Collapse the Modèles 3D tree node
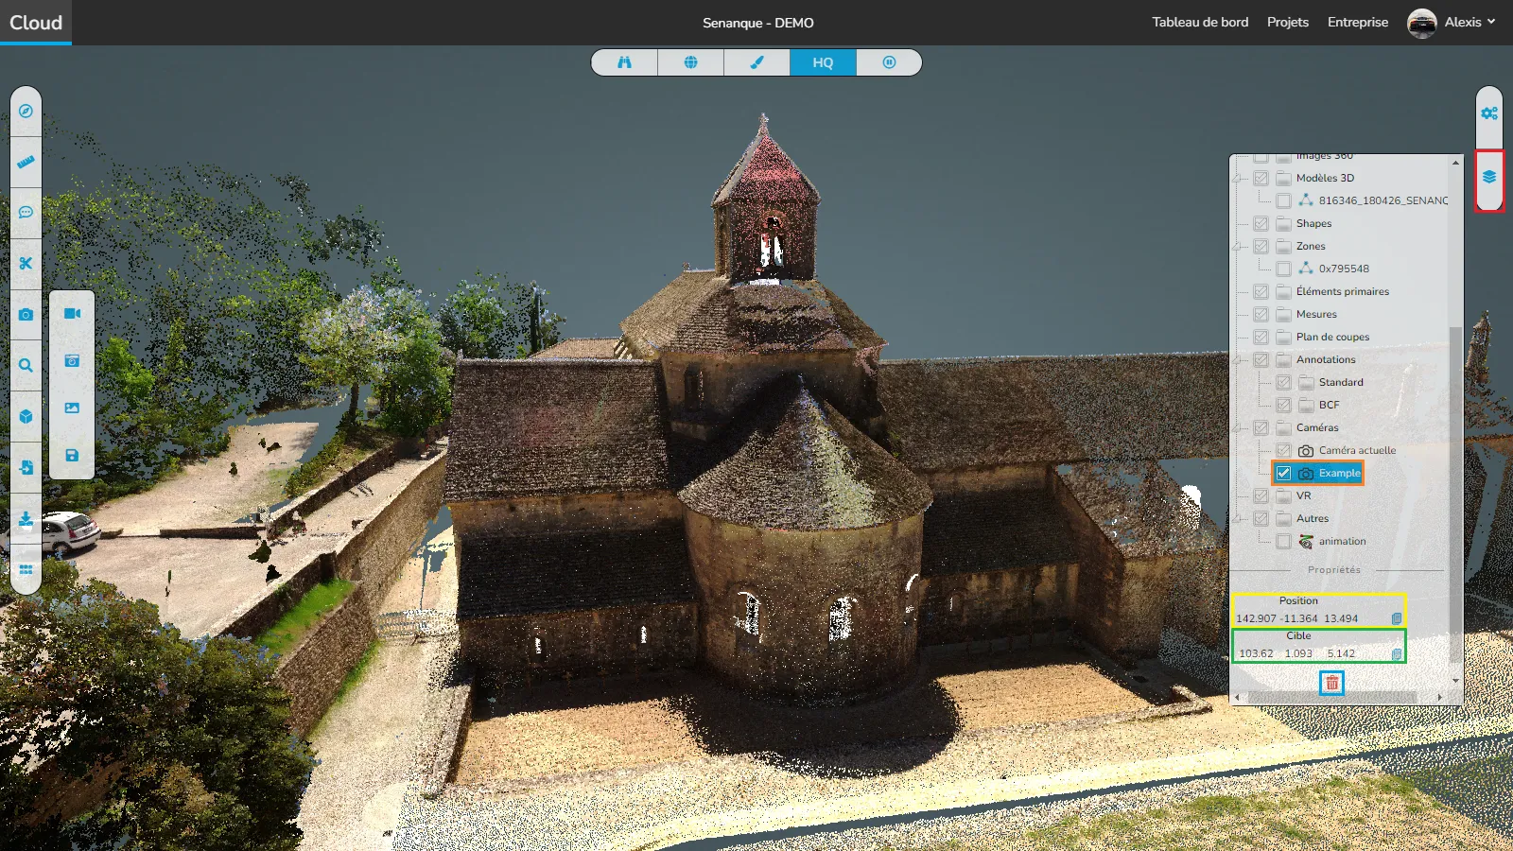 pyautogui.click(x=1238, y=178)
